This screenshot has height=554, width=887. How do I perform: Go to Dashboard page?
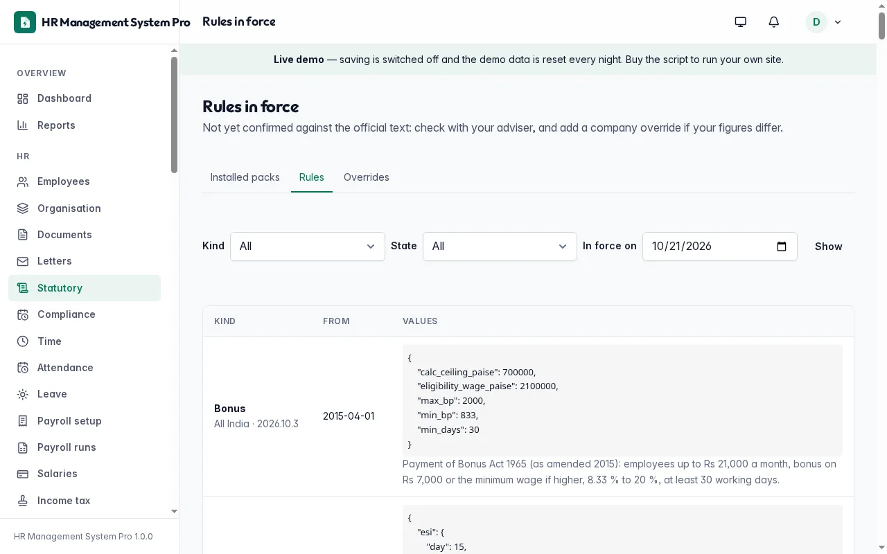tap(85, 98)
